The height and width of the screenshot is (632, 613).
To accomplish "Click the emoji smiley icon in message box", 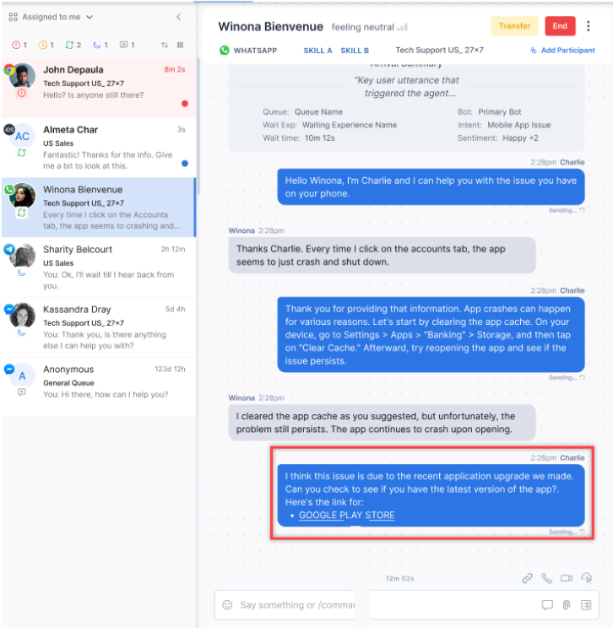I will click(227, 605).
